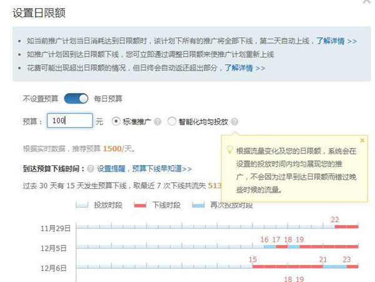Toggle the daily budget switch

76,99
